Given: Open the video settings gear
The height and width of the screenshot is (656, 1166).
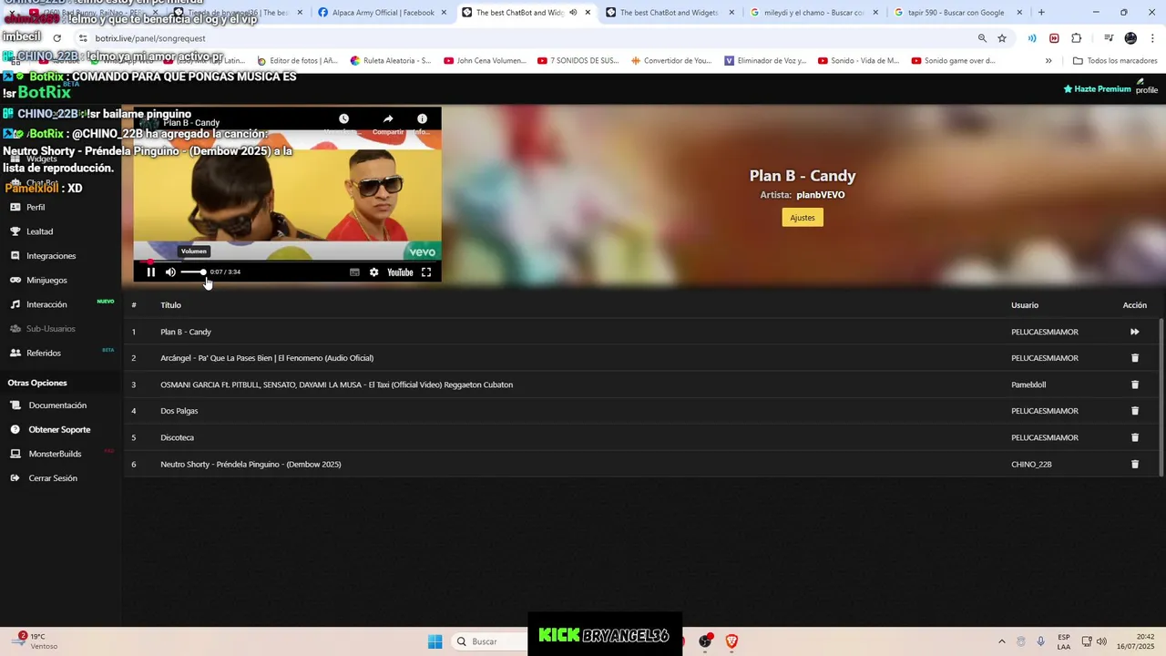Looking at the screenshot, I should [373, 272].
